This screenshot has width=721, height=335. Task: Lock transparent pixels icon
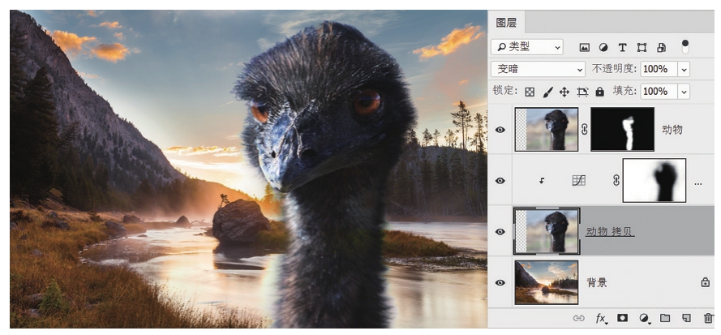530,92
